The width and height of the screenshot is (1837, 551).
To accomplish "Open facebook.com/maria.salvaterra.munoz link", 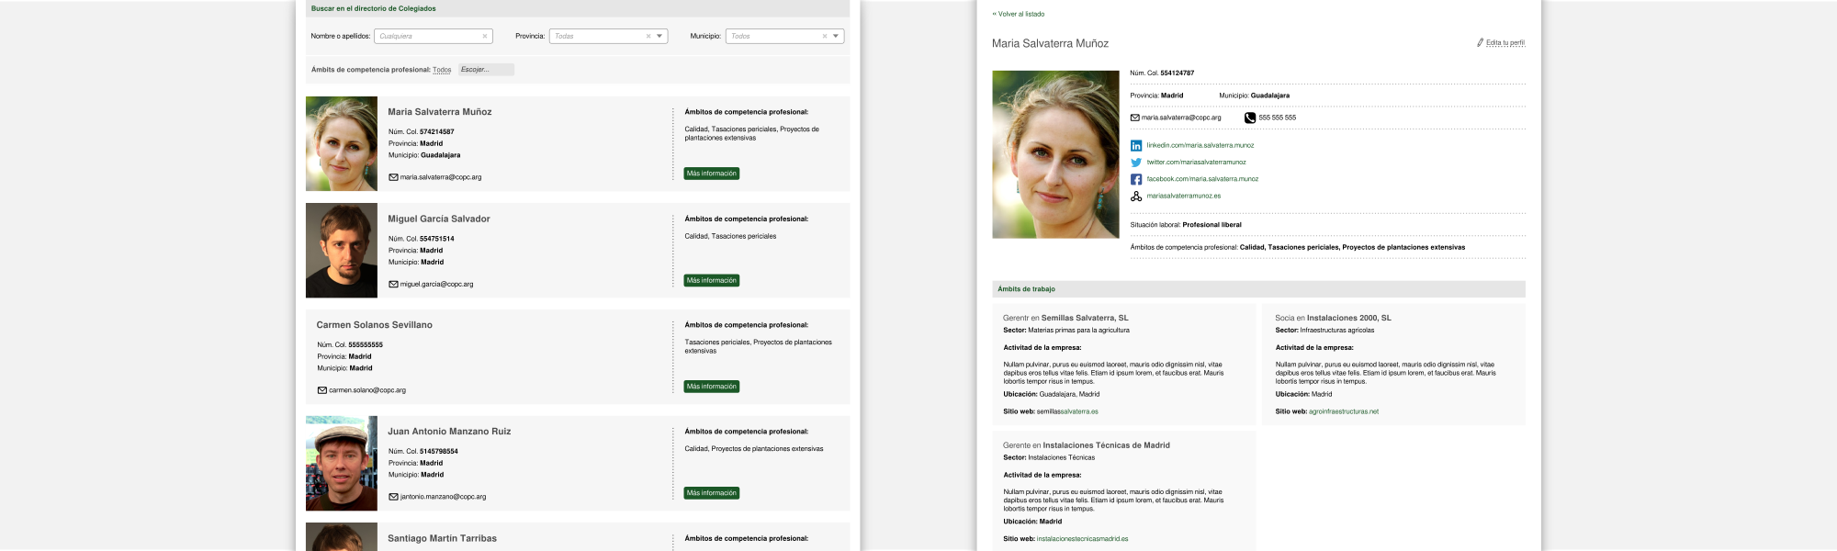I will tap(1202, 179).
